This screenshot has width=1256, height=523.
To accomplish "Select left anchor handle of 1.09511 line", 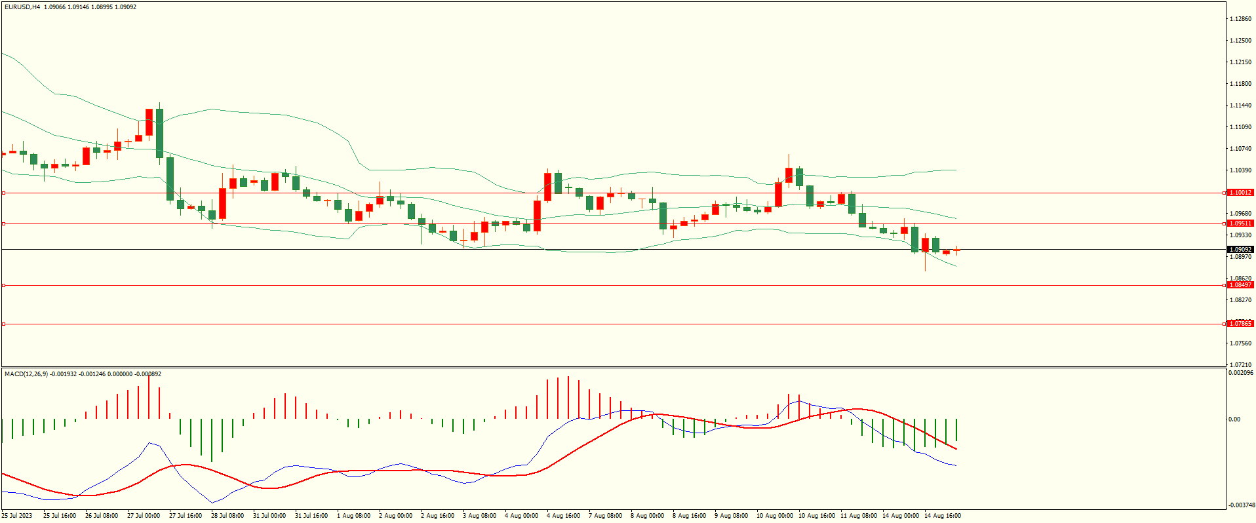I will pos(4,224).
